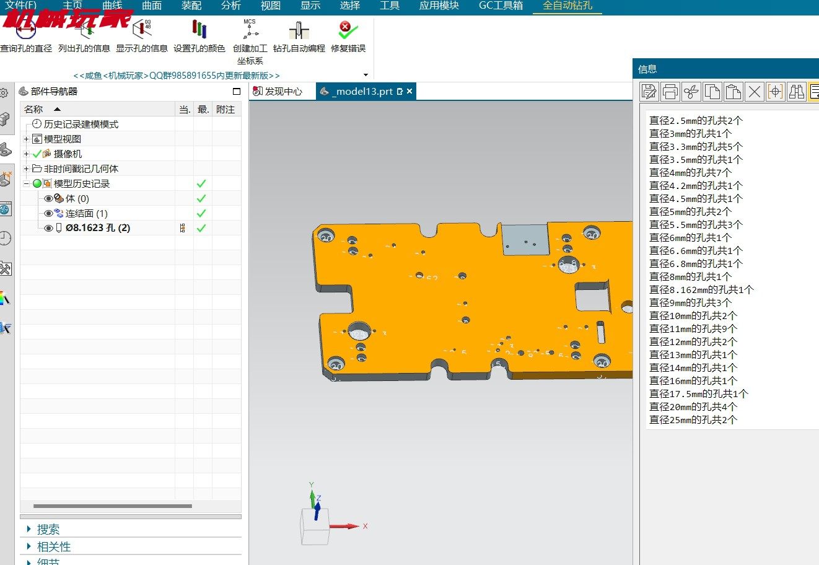Click 创建加工坐标系 MCS tool
The width and height of the screenshot is (819, 565).
click(250, 42)
